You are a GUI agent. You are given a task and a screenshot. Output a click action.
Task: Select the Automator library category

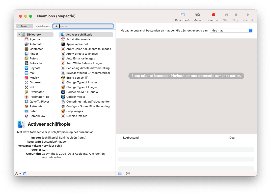(37, 44)
